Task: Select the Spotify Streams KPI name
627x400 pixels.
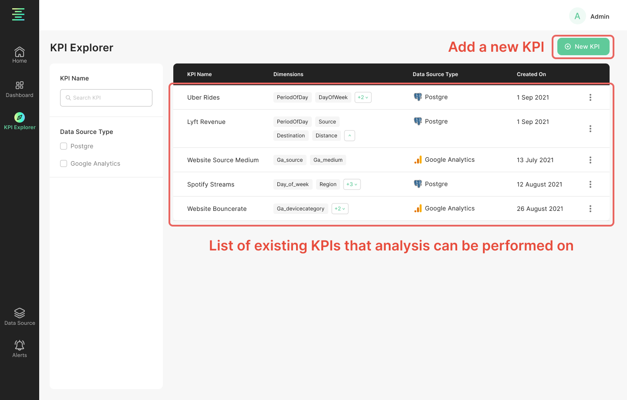Action: [211, 184]
